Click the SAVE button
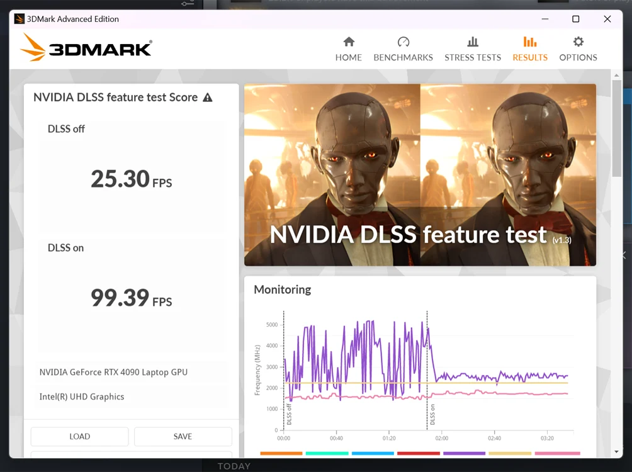Viewport: 632px width, 472px height. [x=183, y=437]
